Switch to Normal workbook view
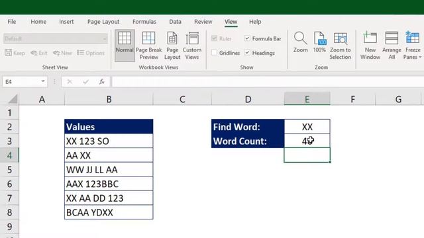Image resolution: width=424 pixels, height=238 pixels. 125,46
